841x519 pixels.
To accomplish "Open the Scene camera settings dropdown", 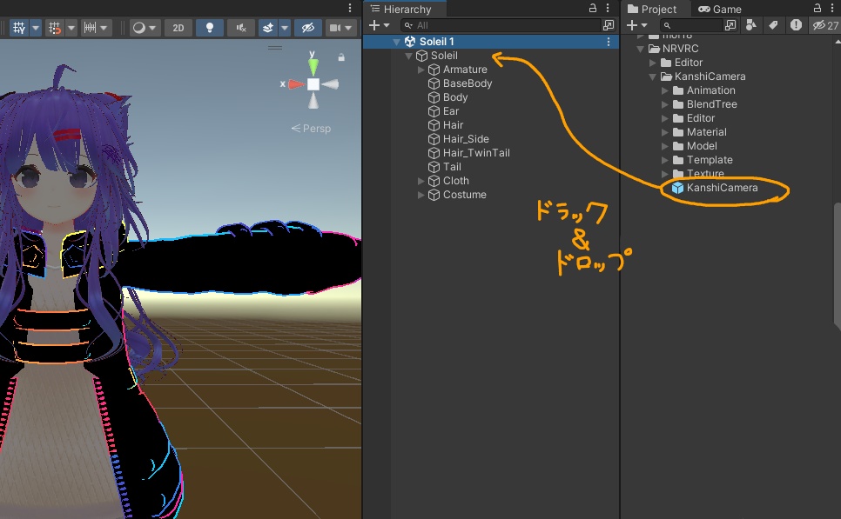I will 340,28.
